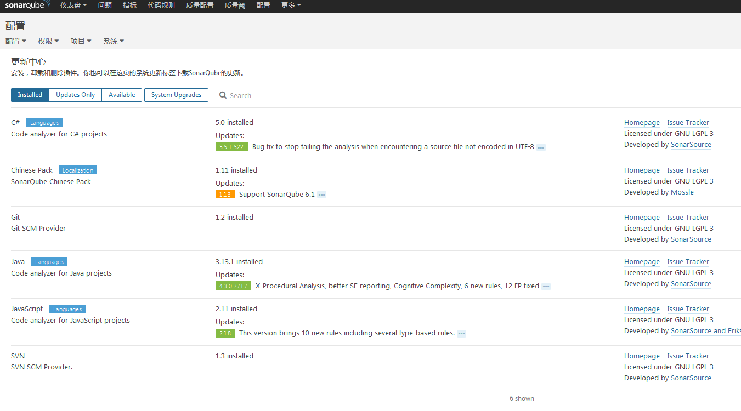The height and width of the screenshot is (411, 741).
Task: Switch to System Upgrades
Action: (x=176, y=95)
